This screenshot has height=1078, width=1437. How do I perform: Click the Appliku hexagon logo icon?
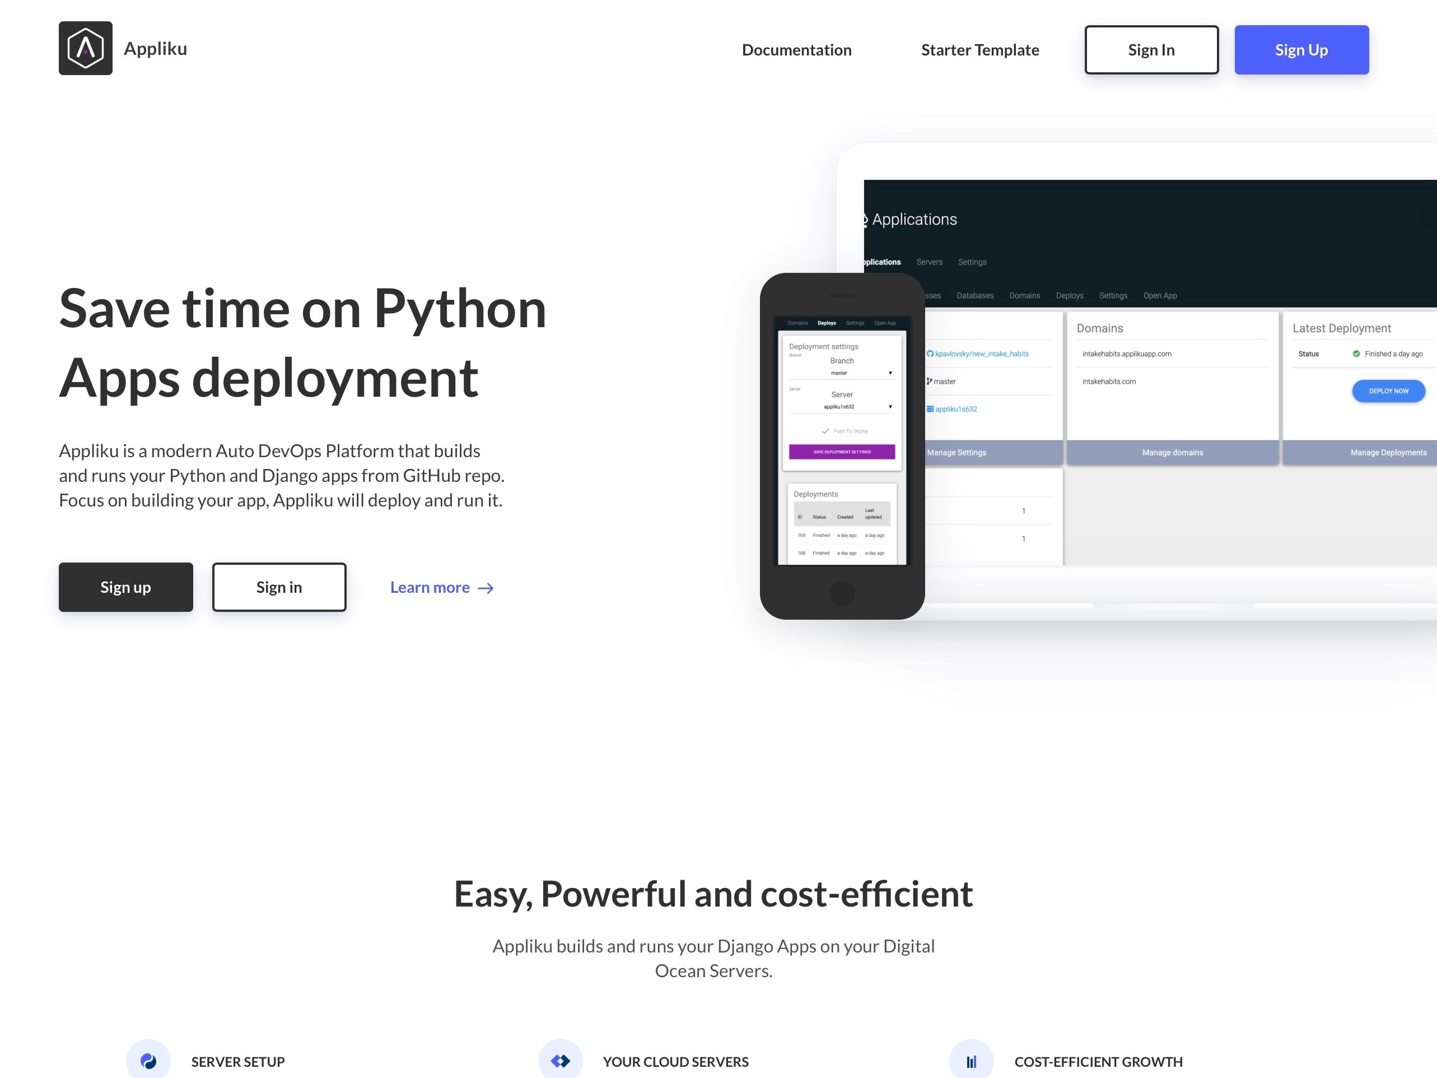(x=85, y=48)
